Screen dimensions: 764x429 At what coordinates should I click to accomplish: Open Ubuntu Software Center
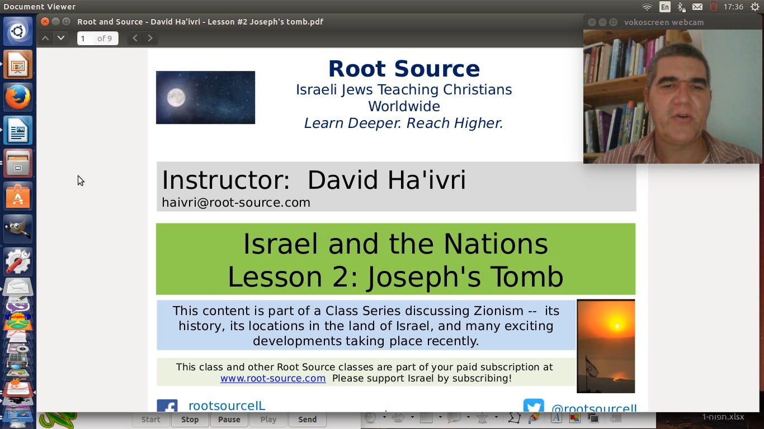point(18,196)
